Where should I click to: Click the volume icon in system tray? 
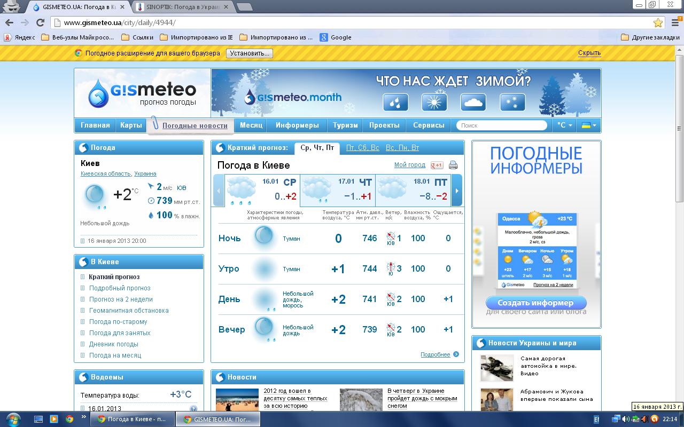pyautogui.click(x=626, y=419)
